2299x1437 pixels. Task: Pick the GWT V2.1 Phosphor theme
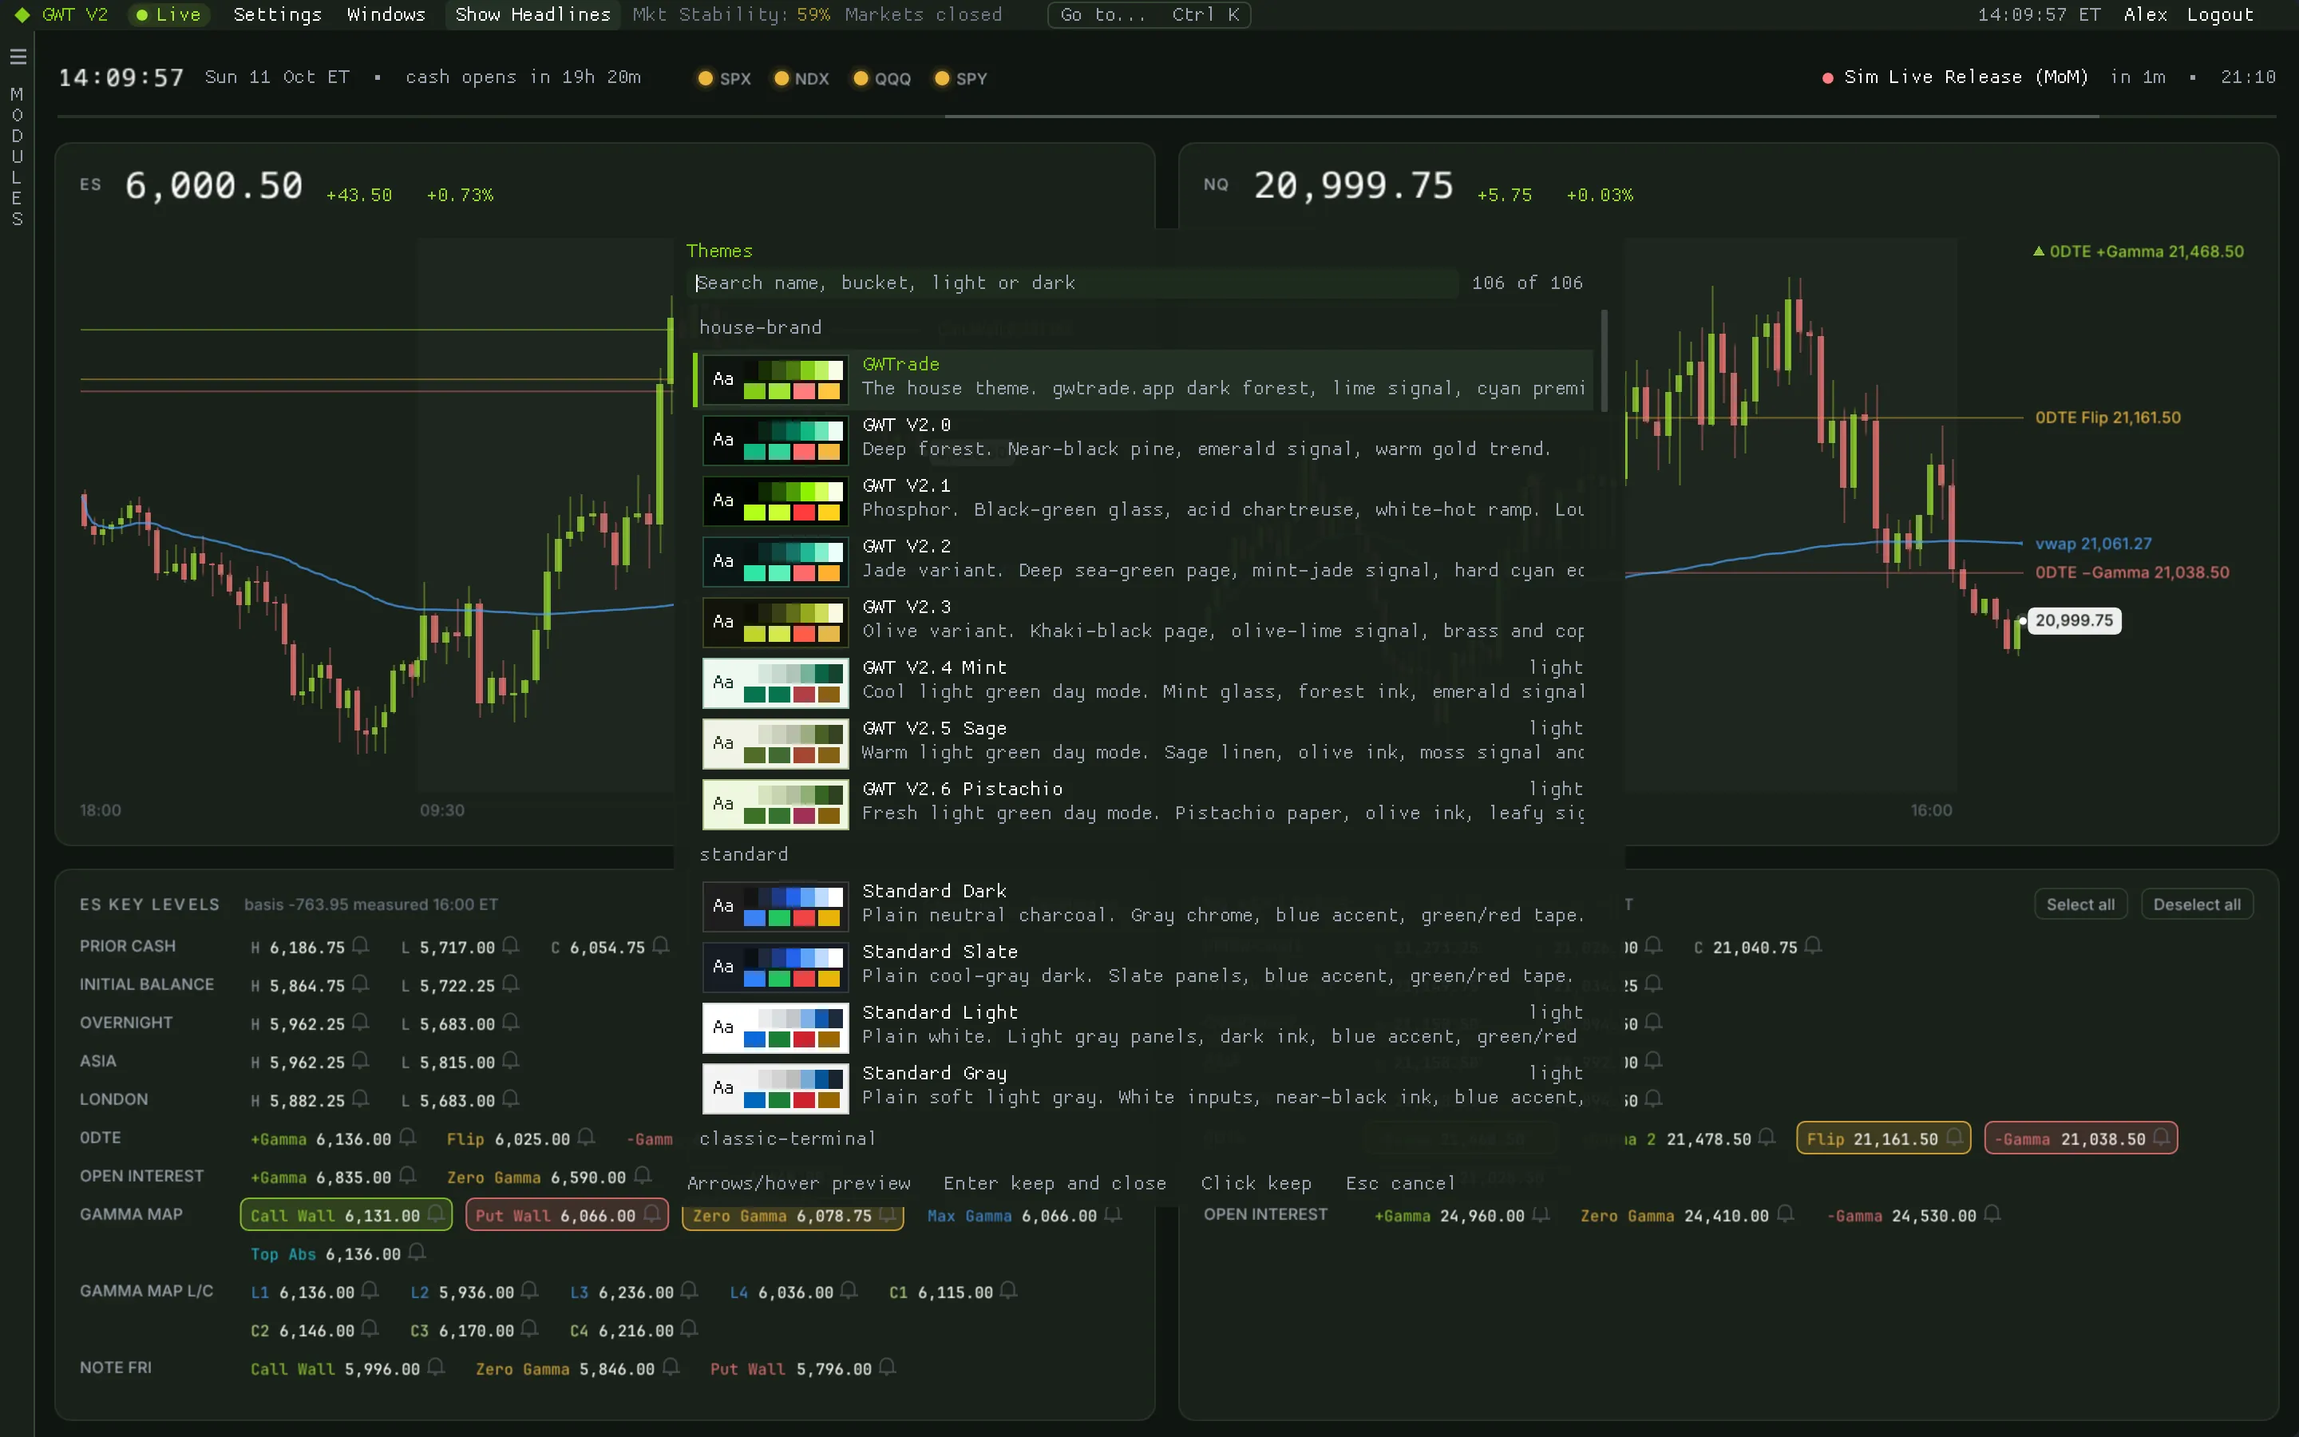[x=1144, y=499]
